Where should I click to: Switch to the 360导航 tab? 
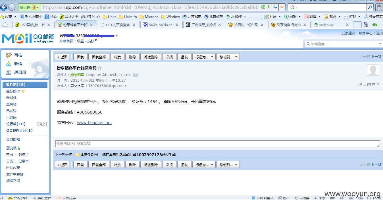point(33,25)
